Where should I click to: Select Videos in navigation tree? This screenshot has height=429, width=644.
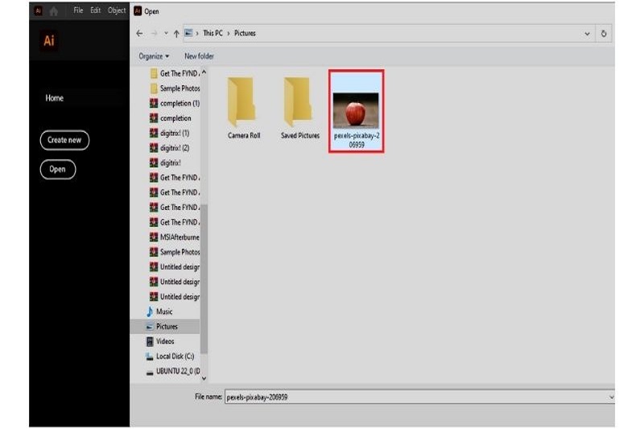click(160, 341)
